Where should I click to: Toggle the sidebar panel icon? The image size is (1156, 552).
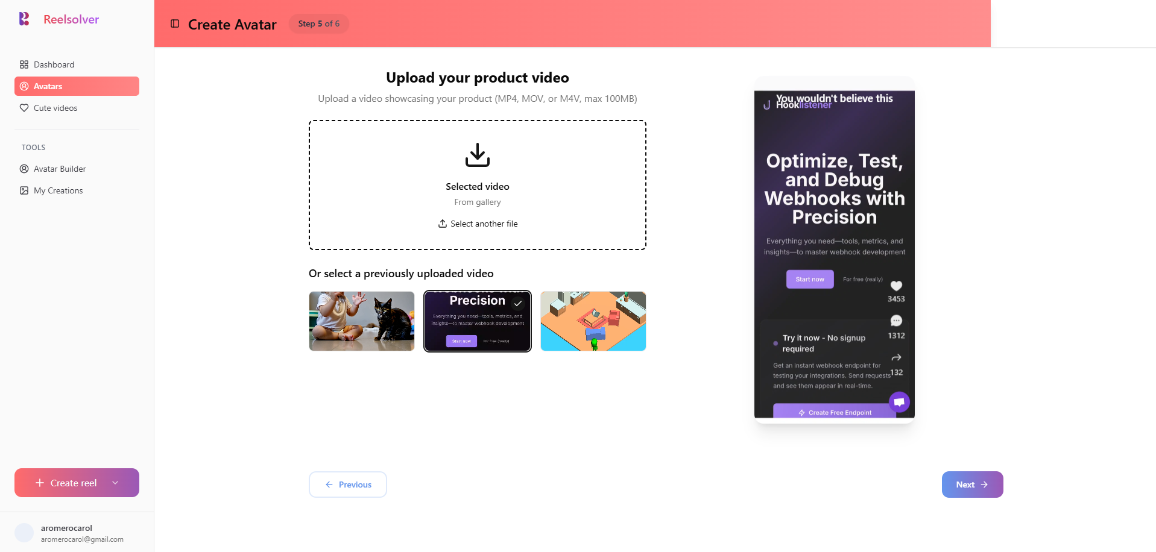pyautogui.click(x=175, y=24)
